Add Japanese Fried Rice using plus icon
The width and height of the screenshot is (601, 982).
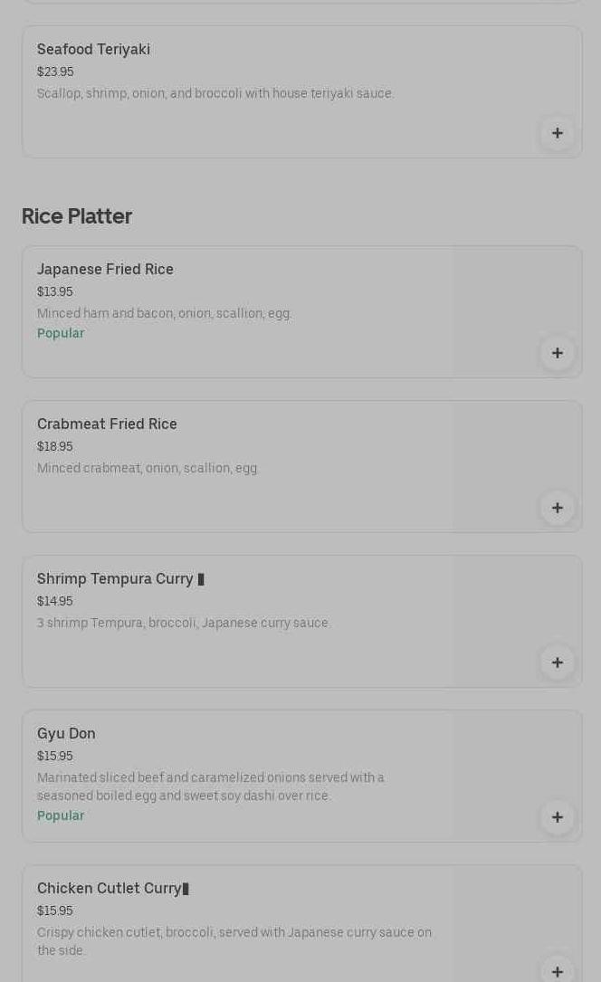tap(557, 353)
